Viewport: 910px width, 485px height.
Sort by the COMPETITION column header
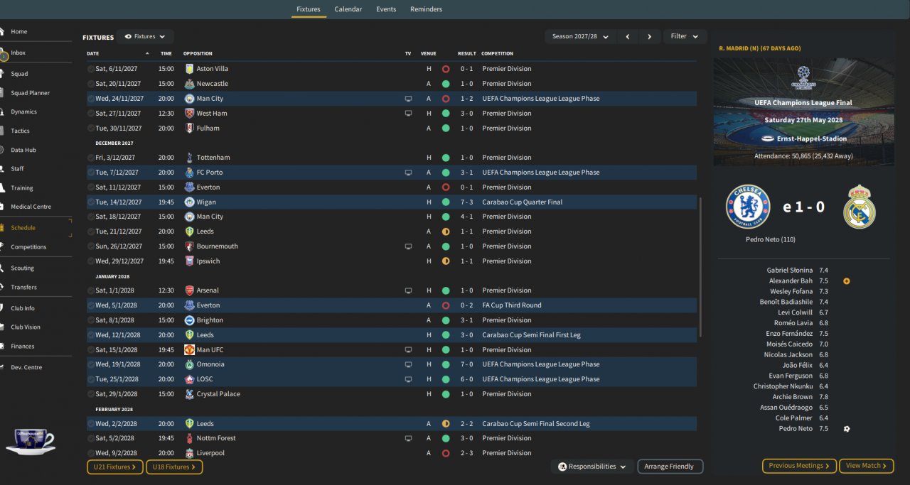pyautogui.click(x=497, y=54)
